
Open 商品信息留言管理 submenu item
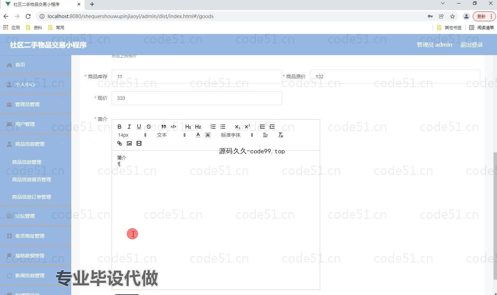pos(32,180)
